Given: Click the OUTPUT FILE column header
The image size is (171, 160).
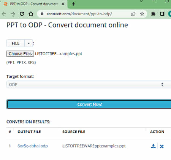Looking at the screenshot, I should [x=29, y=132].
